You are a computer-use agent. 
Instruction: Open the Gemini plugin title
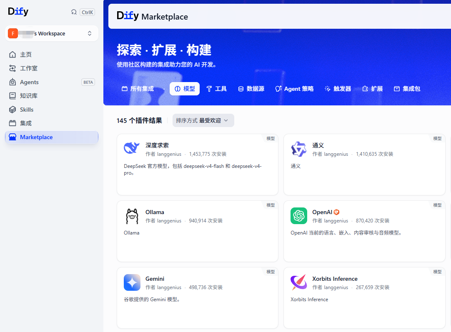pos(155,279)
